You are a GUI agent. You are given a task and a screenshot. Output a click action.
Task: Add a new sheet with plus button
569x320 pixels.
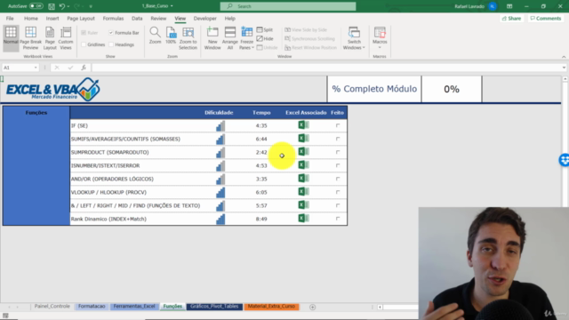pos(312,307)
